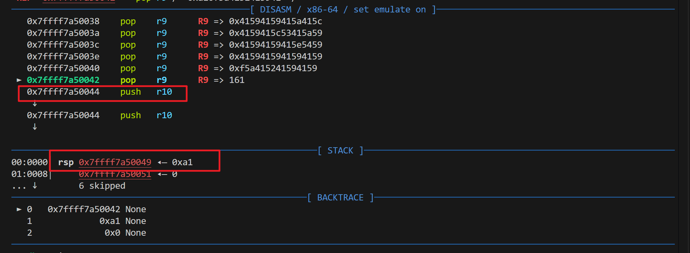Click the R9 value 0xf5a415241594159
690x253 pixels.
click(x=273, y=68)
